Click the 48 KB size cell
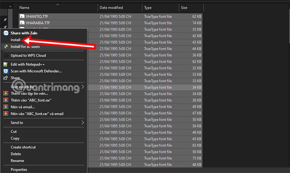 click(197, 165)
